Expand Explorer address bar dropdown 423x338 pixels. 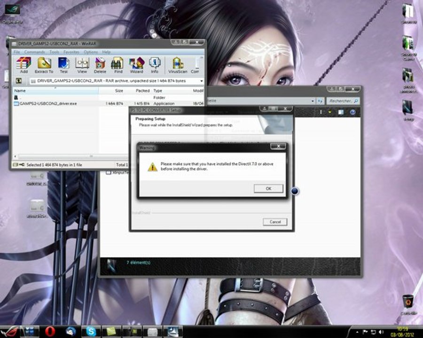[313, 101]
